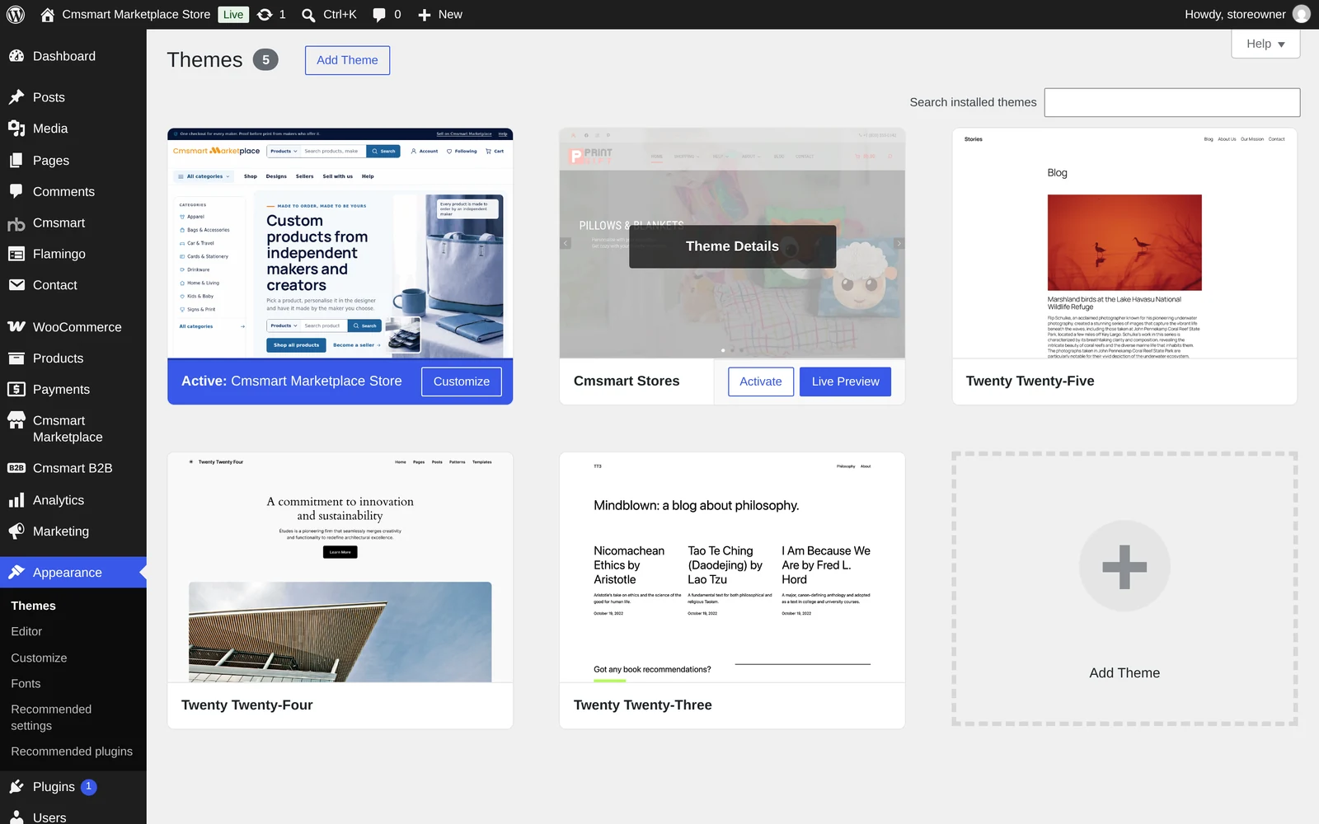Open the Twenty Twenty-Three theme thumbnail
This screenshot has height=824, width=1319.
(x=732, y=567)
